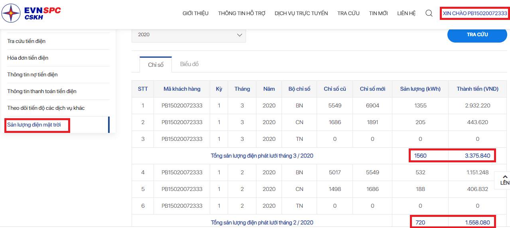Open LIÊN HỆ menu

406,13
